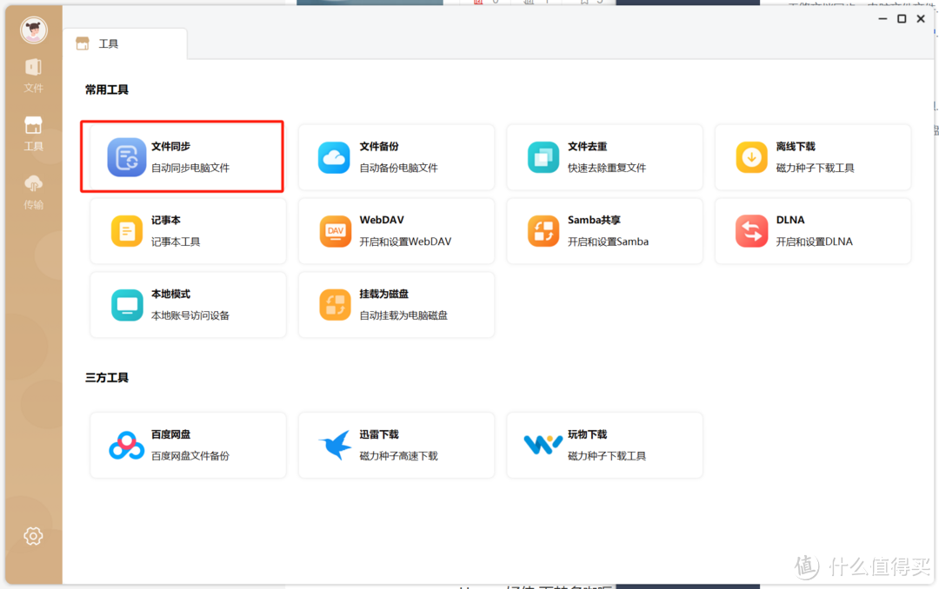Screen dimensions: 939x589
Task: Open the 百度网盘 Baidu Netdisk icon
Action: [x=127, y=445]
